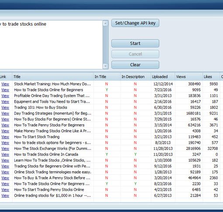Sort results by the Title column header
The width and height of the screenshot is (223, 212).
[53, 76]
